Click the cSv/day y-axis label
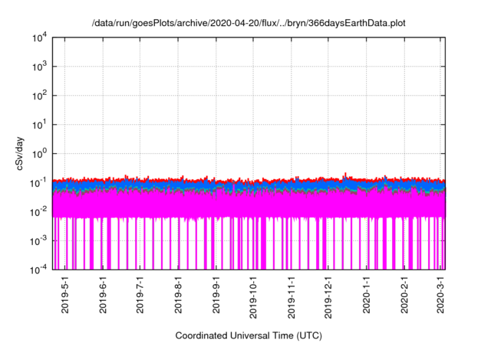This screenshot has width=491, height=343. [x=20, y=153]
